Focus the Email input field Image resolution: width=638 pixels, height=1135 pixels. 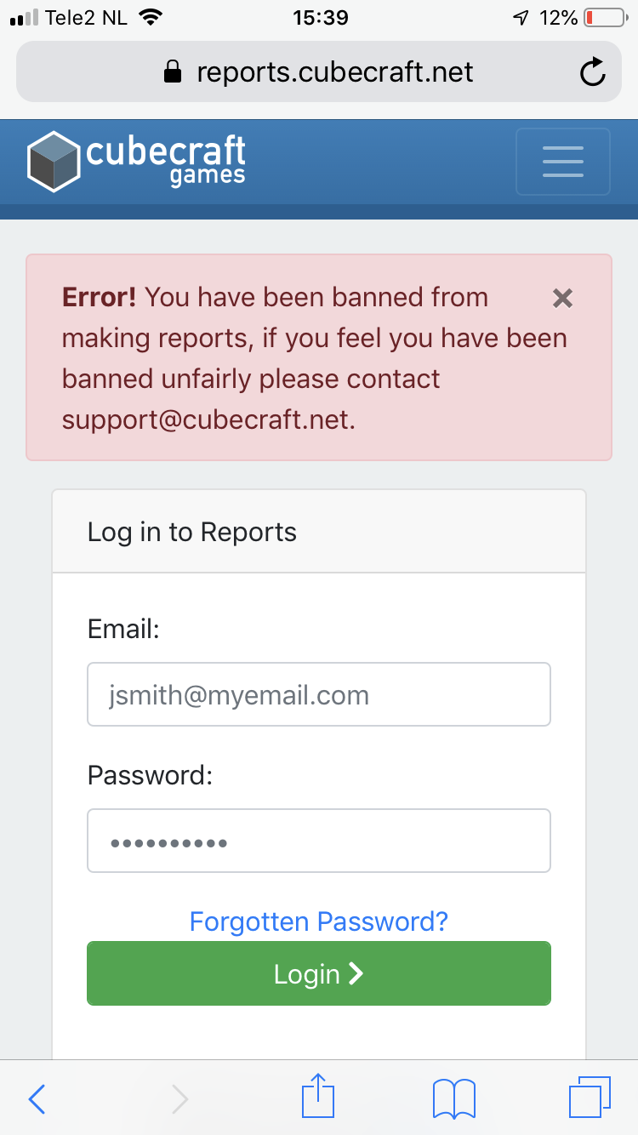319,694
